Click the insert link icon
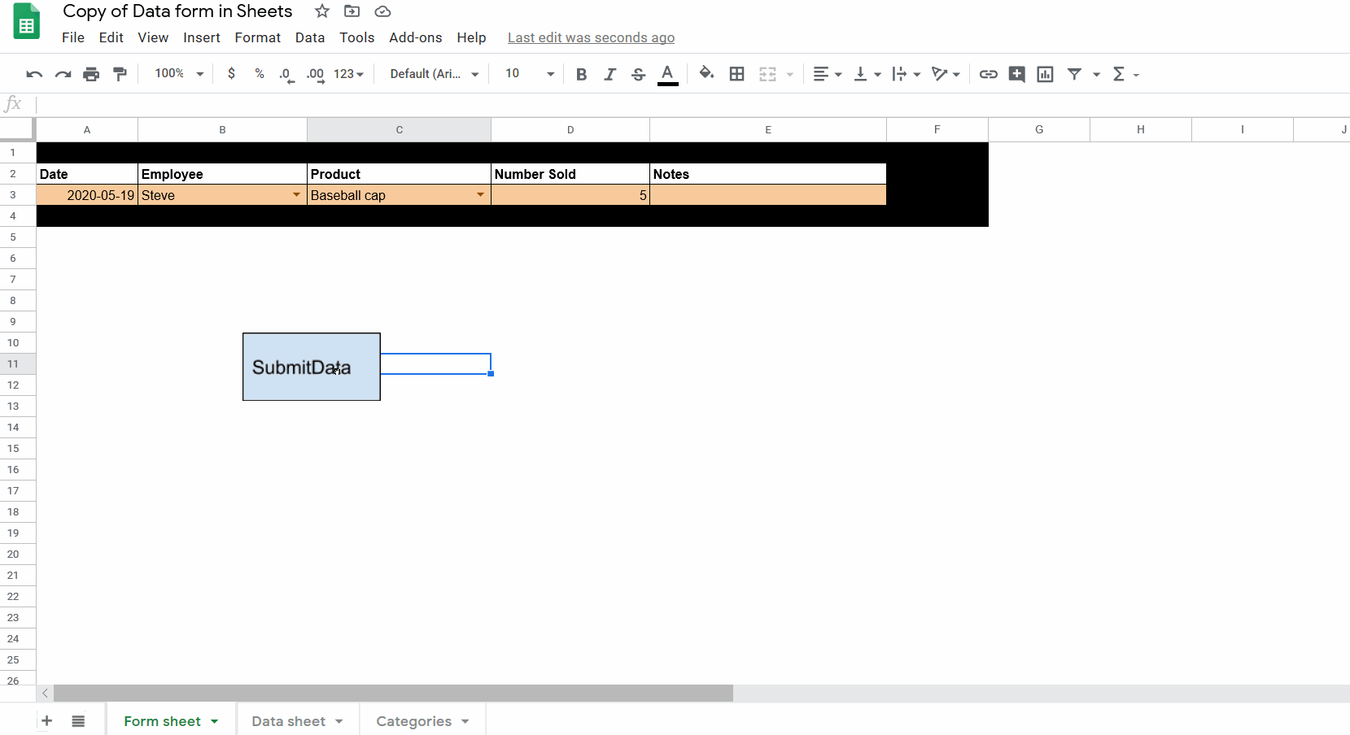 (988, 74)
